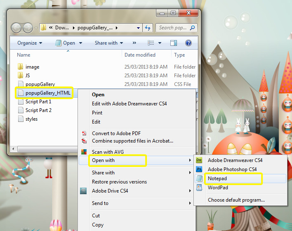This screenshot has width=292, height=231.
Task: Click the Back navigation arrow button
Action: (x=16, y=28)
